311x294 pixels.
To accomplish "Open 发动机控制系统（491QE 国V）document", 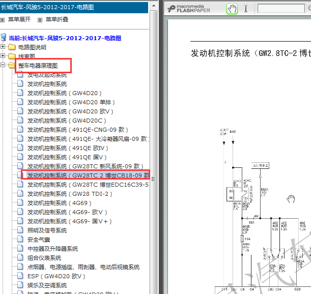I will point(67,157).
